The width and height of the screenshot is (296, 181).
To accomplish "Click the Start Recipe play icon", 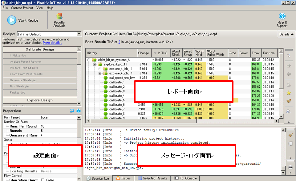I will [x=12, y=20].
